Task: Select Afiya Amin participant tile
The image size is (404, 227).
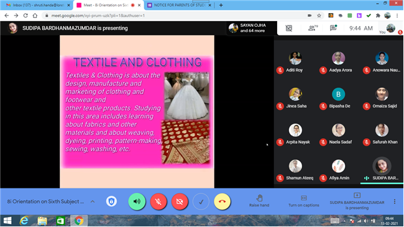Action: (x=338, y=170)
